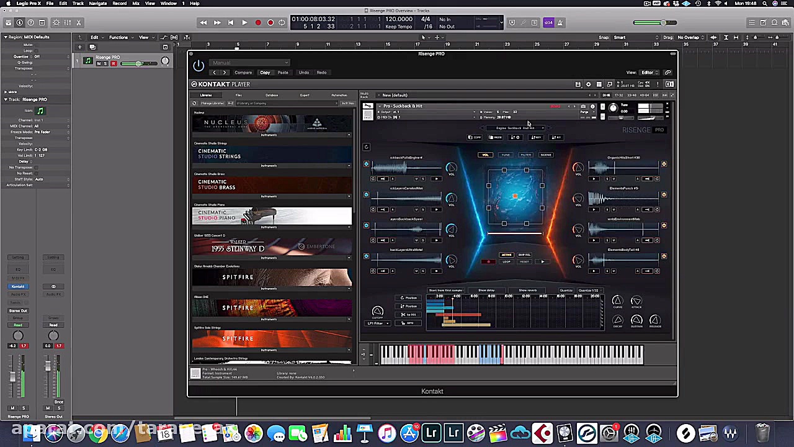
Task: Open the Quantize 1/32 dropdown
Action: click(589, 290)
